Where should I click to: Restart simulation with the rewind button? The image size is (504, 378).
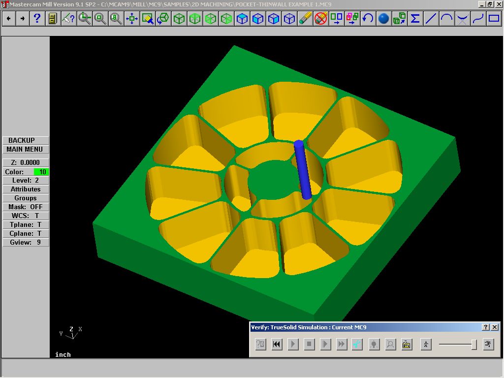[277, 345]
